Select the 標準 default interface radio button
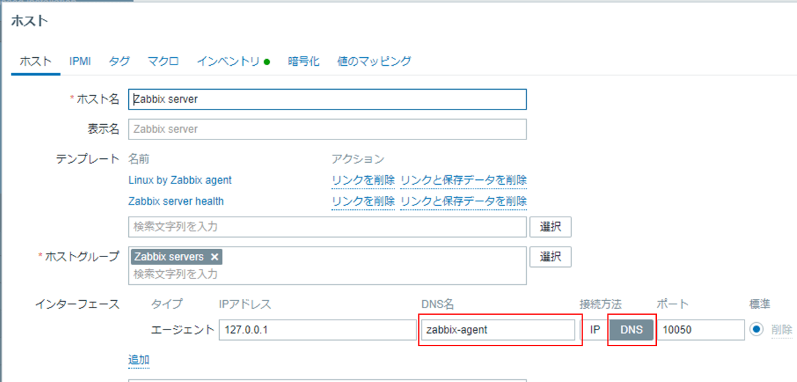 (757, 330)
